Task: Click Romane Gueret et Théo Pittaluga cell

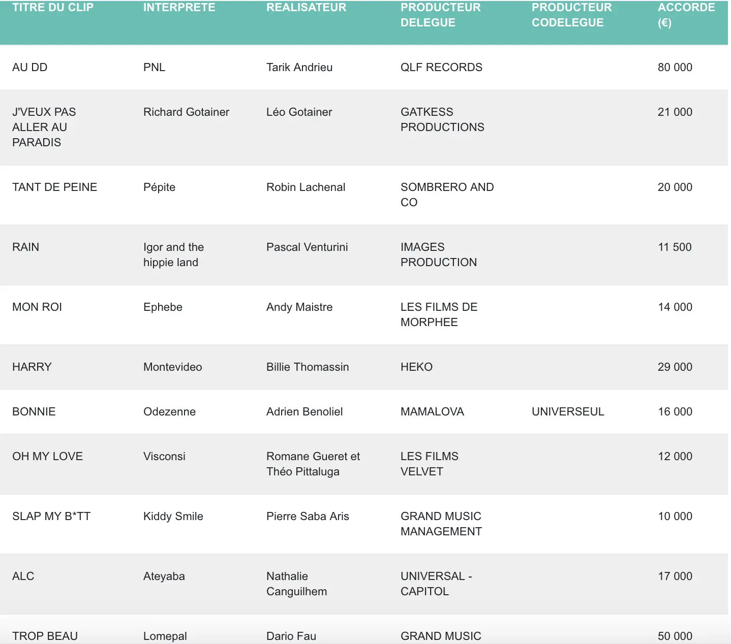Action: point(313,464)
